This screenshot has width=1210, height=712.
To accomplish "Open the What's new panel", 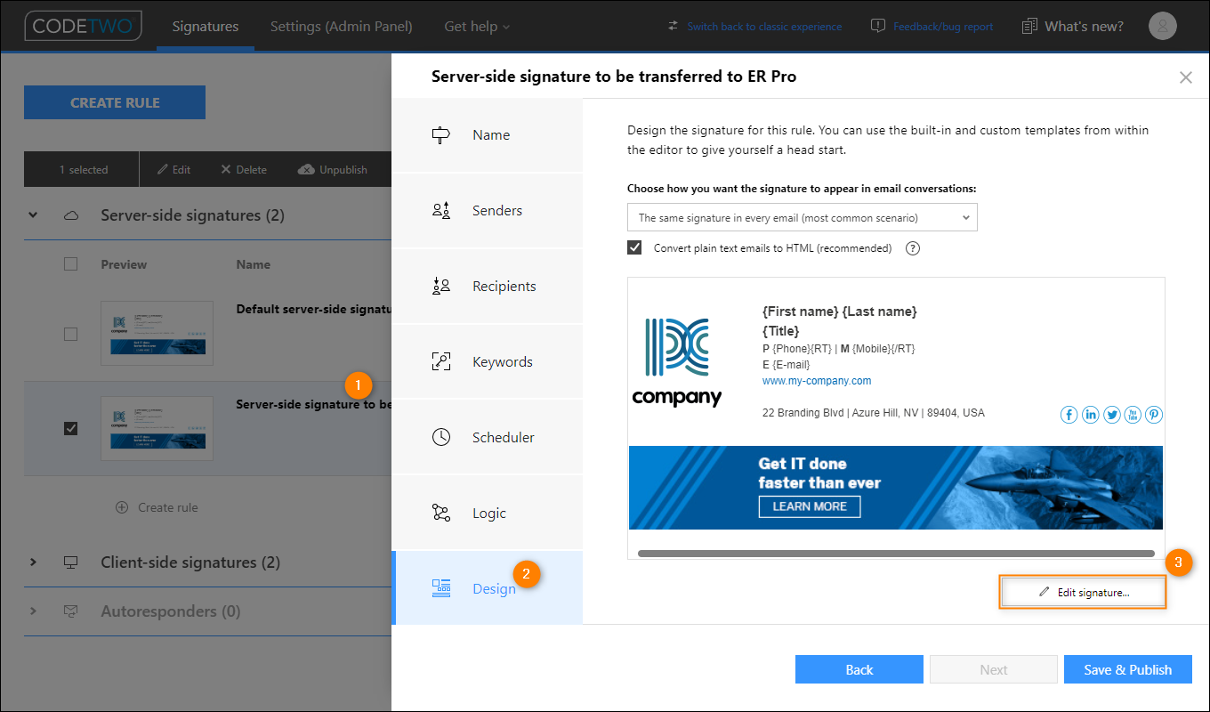I will point(1073,26).
